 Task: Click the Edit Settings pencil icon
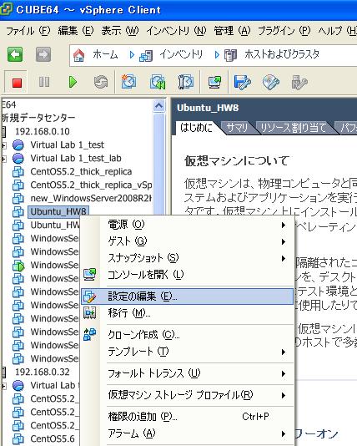90,296
